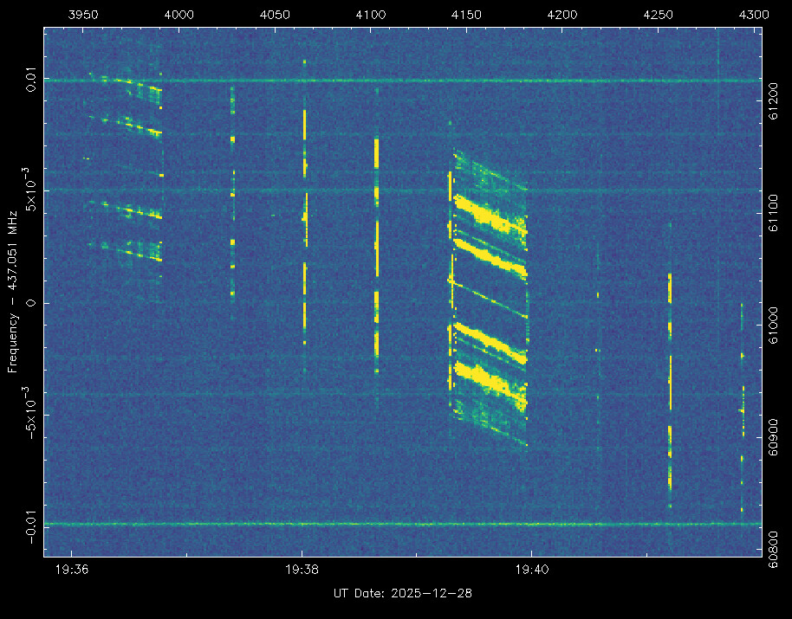Select the 4250 top axis tick label
This screenshot has height=619, width=792.
[659, 15]
